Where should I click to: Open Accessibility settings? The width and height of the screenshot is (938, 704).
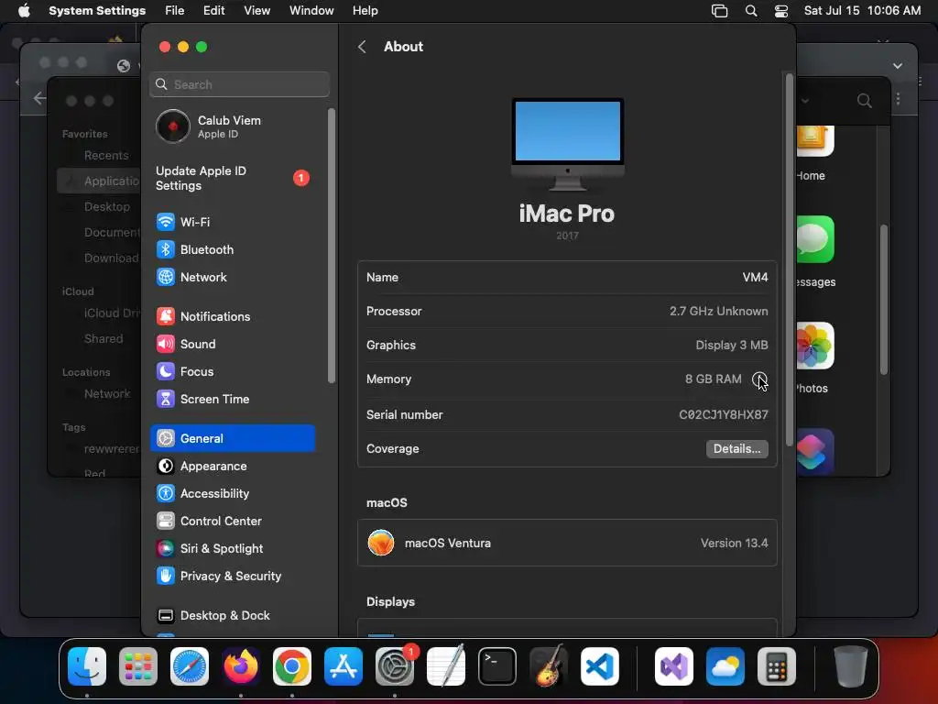tap(233, 493)
